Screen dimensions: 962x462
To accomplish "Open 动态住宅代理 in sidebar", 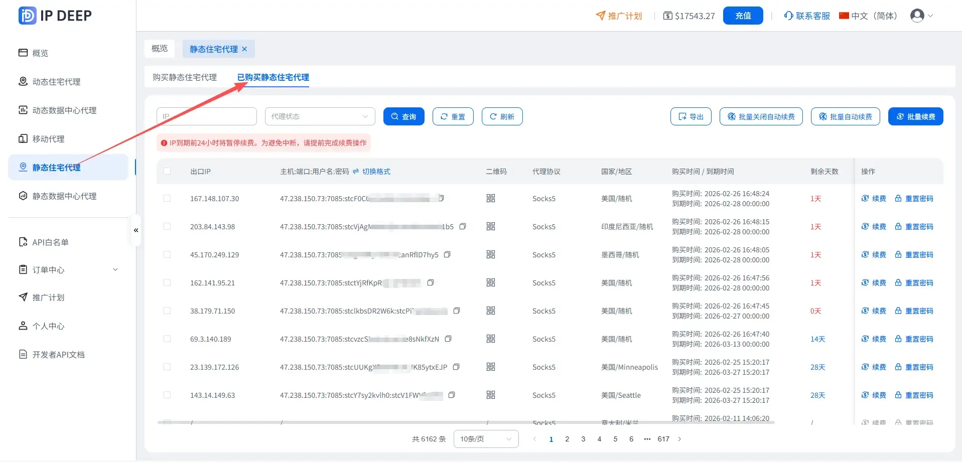I will pyautogui.click(x=56, y=82).
